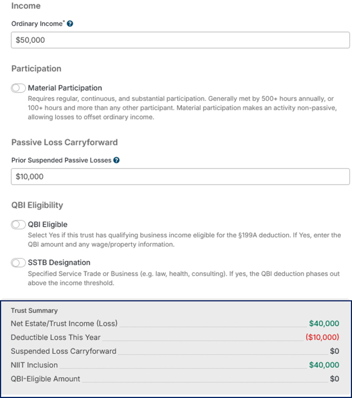Click the Passive Loss Carryforward section heading

[x=65, y=142]
